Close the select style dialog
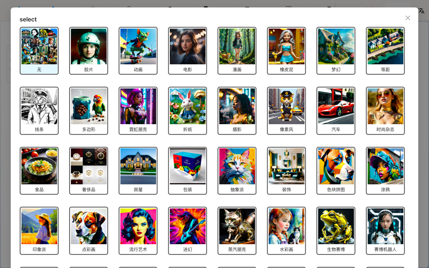Viewport: 429px width, 268px height. coord(408,18)
